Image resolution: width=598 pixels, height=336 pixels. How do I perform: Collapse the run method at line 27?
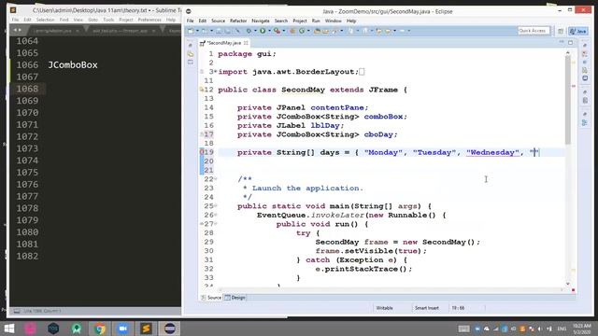tap(216, 224)
